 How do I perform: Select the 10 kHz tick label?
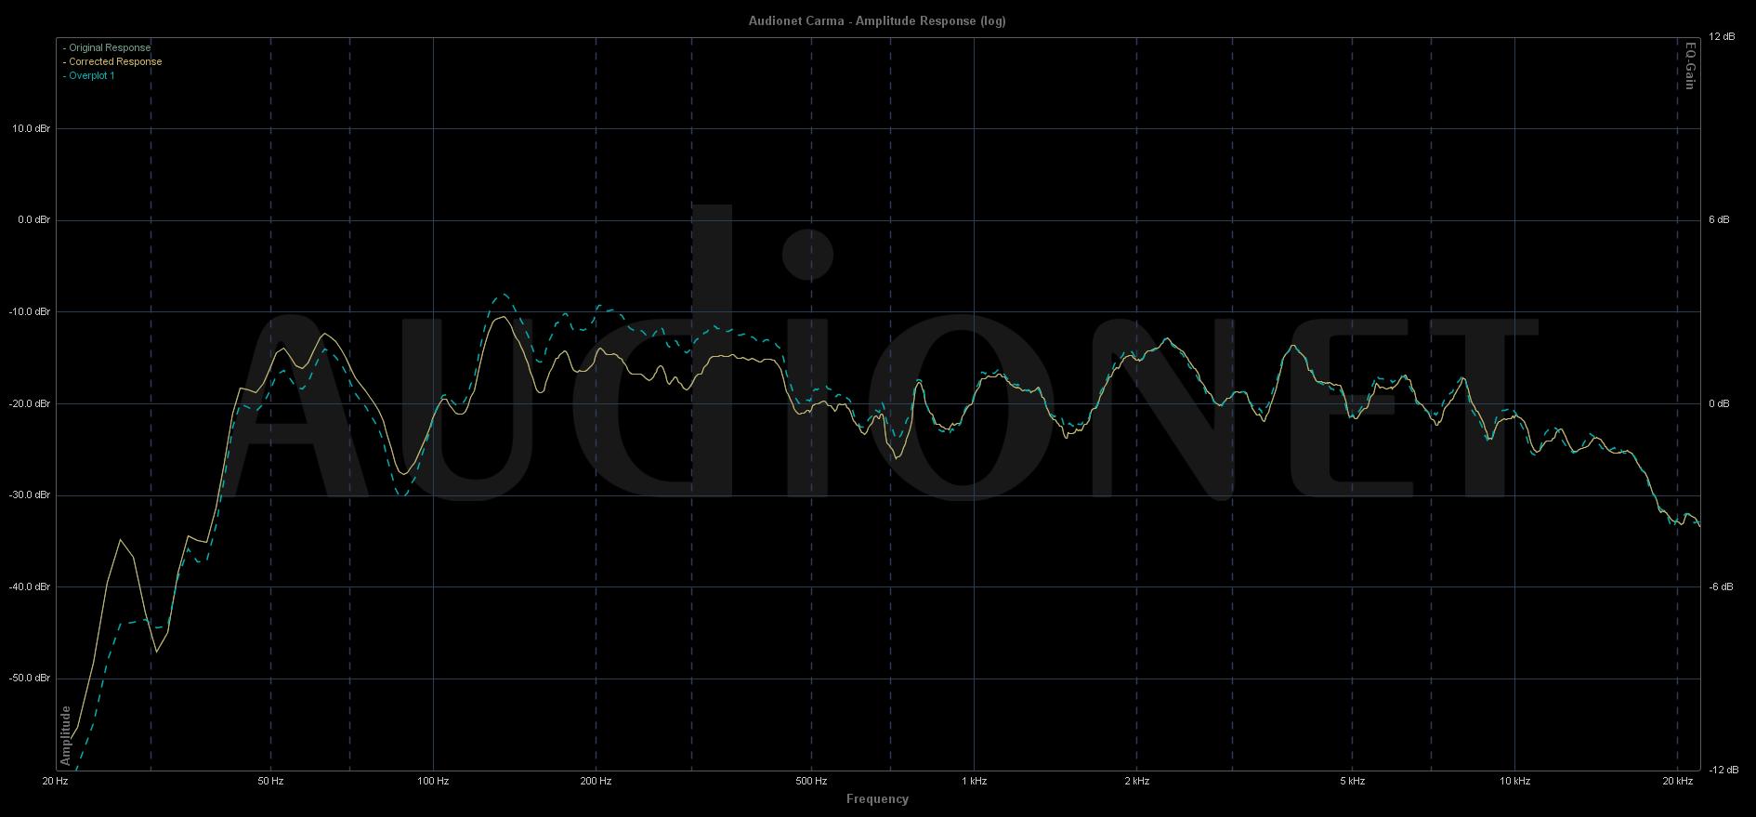click(x=1514, y=781)
